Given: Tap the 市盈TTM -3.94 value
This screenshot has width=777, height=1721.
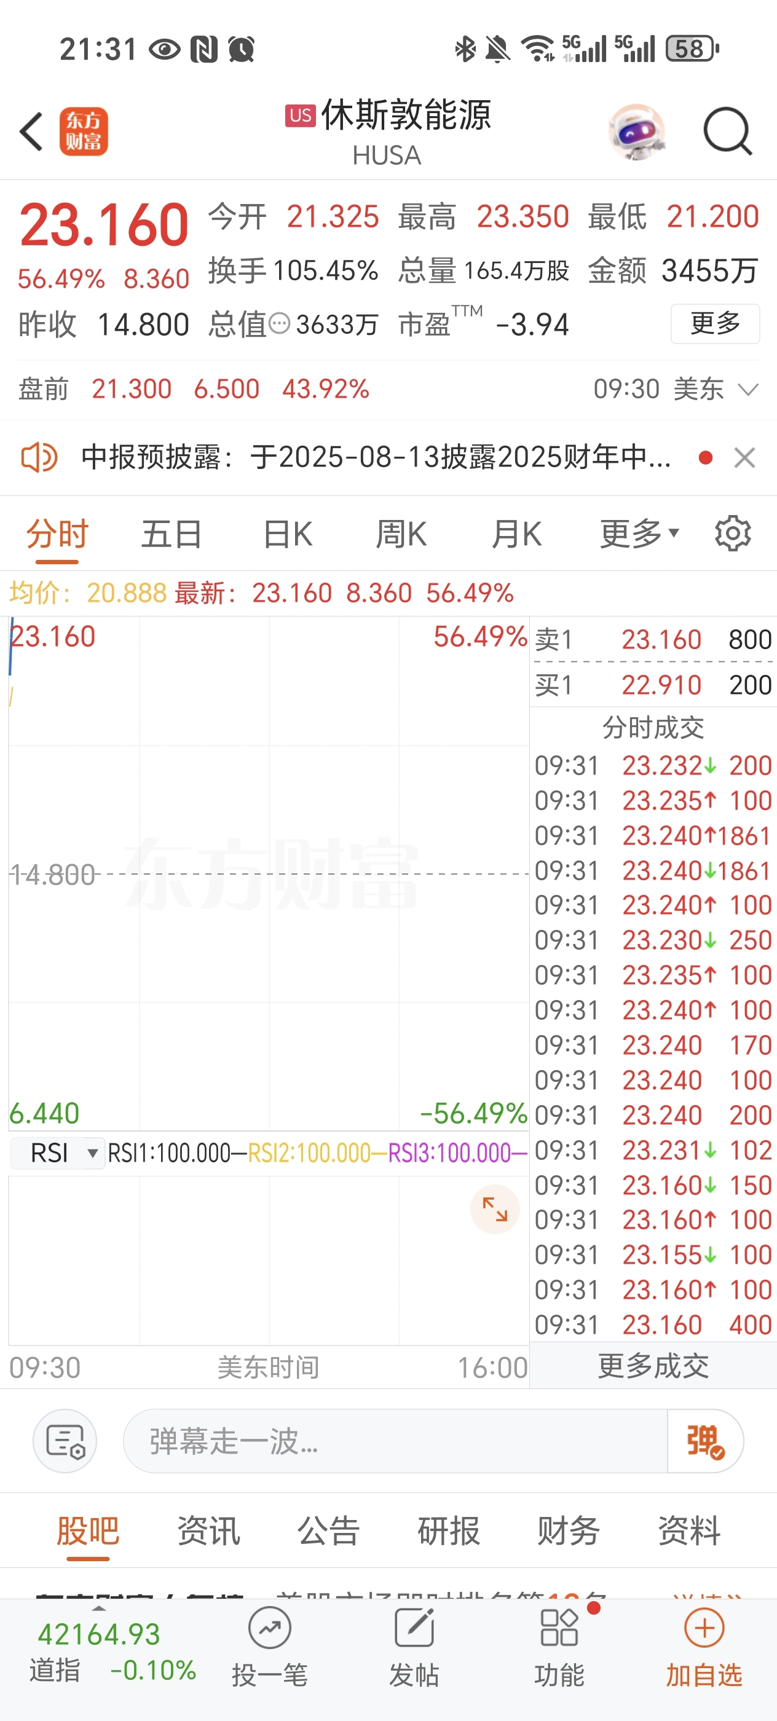Looking at the screenshot, I should (532, 325).
